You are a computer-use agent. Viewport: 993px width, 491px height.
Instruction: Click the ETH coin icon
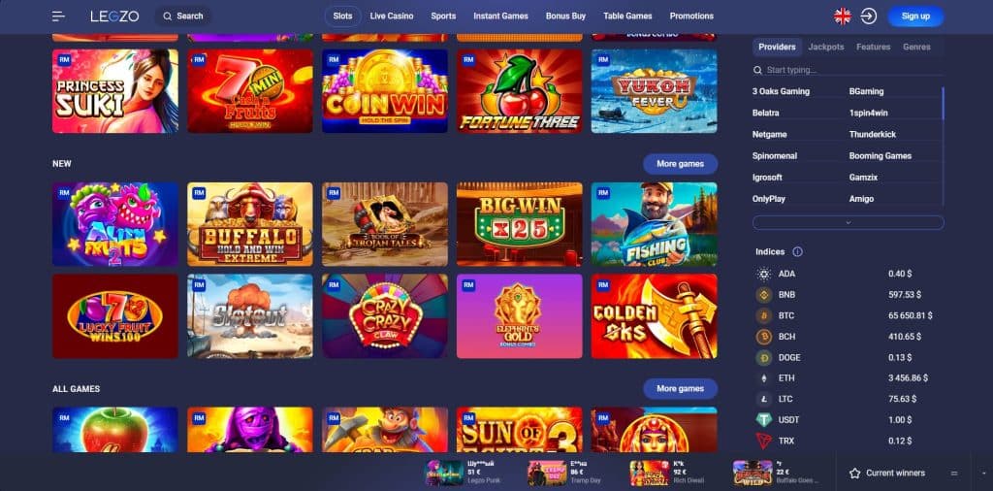click(x=764, y=378)
